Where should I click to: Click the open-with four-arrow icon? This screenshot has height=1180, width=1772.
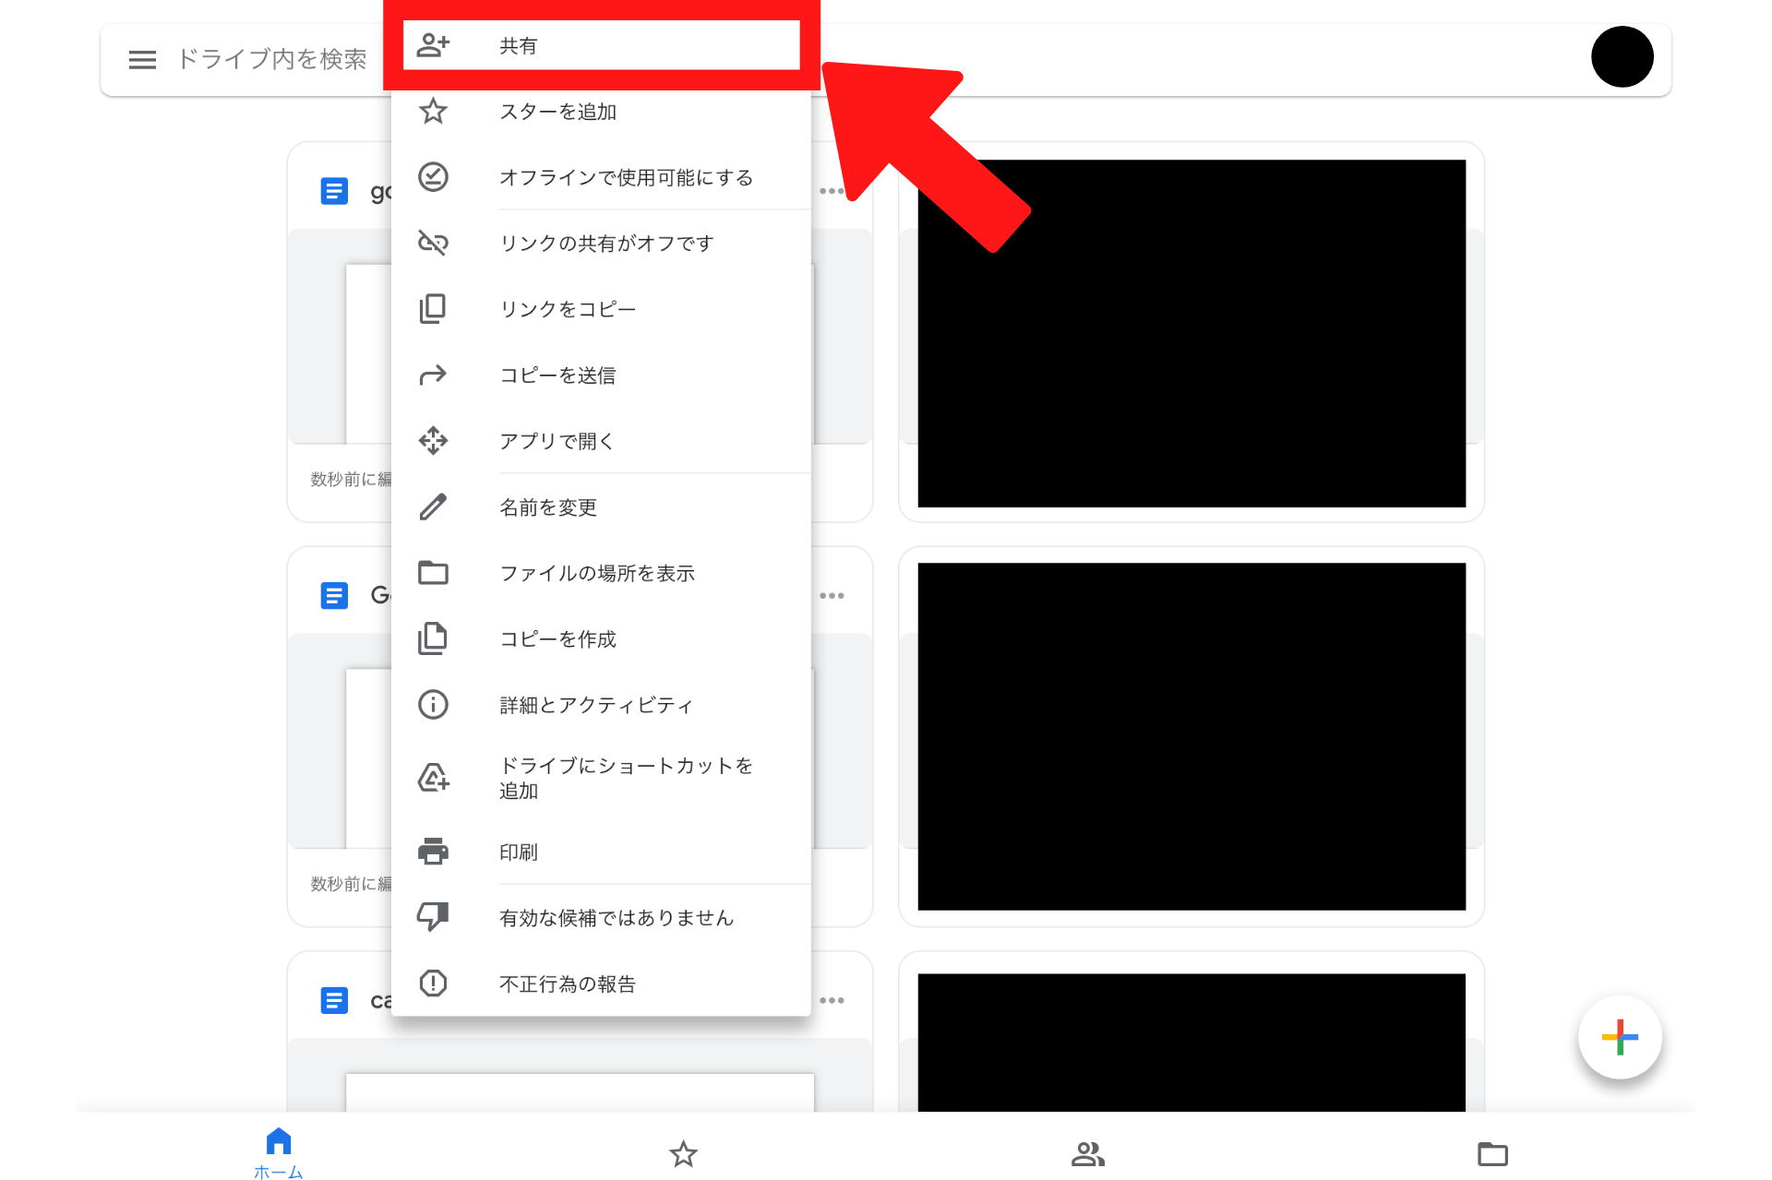pos(433,441)
